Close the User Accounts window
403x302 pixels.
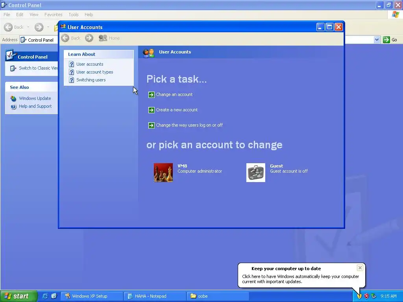[338, 27]
